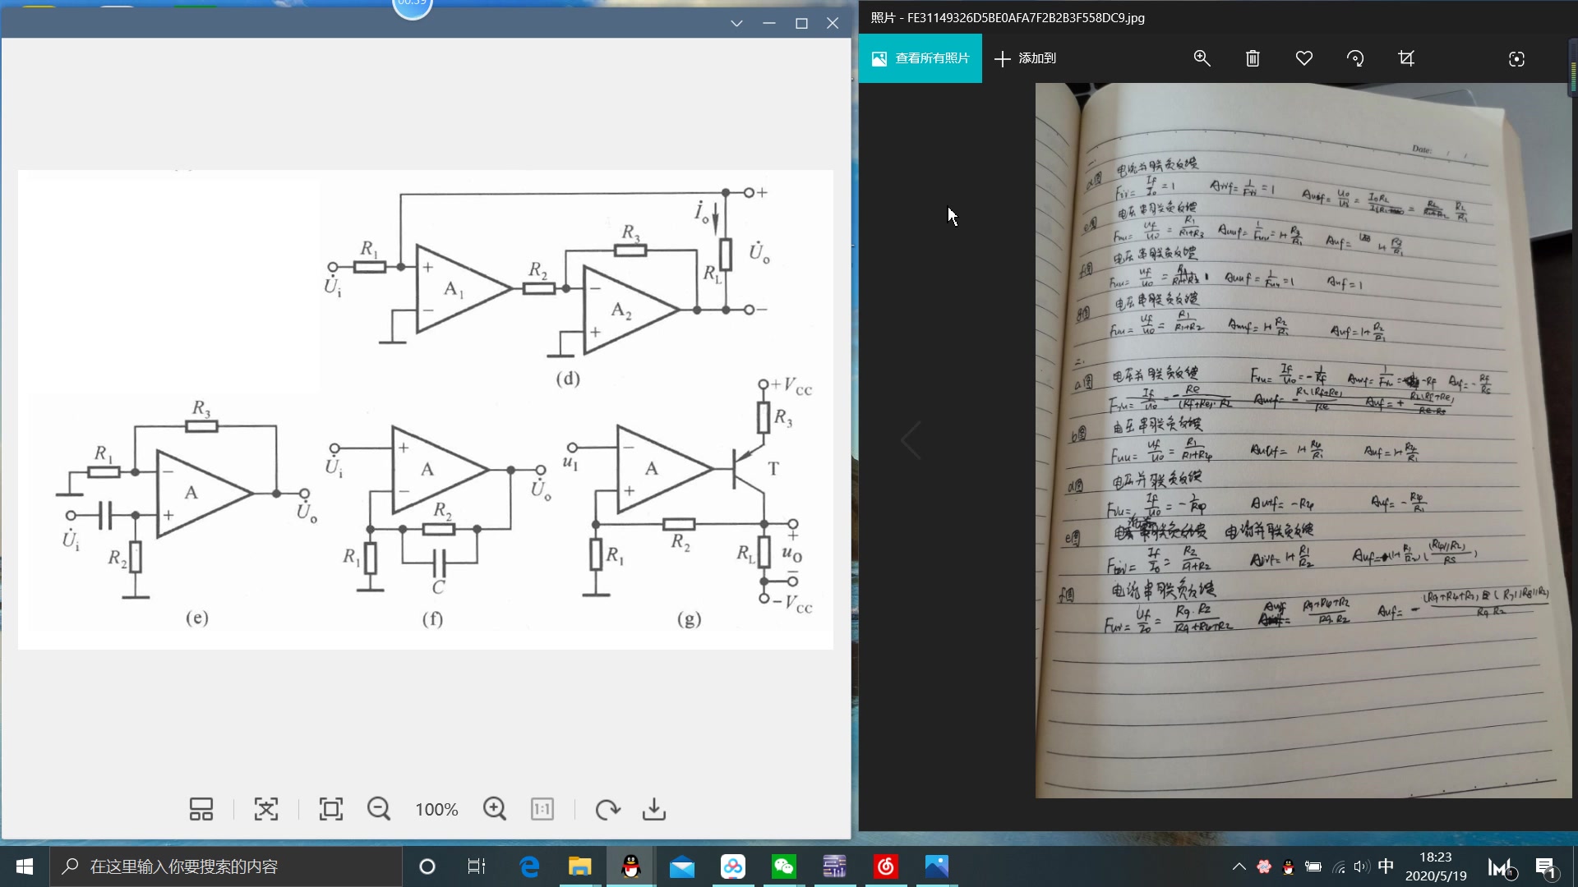The height and width of the screenshot is (887, 1578).
Task: Go to previous photo with left arrow
Action: point(911,441)
